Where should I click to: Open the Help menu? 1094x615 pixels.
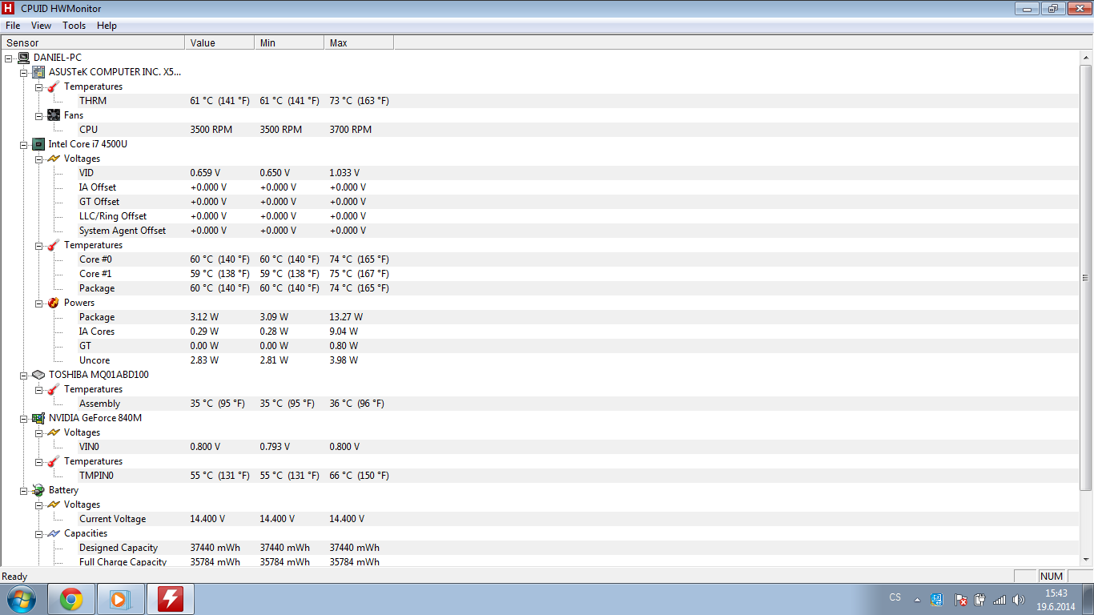coord(107,26)
